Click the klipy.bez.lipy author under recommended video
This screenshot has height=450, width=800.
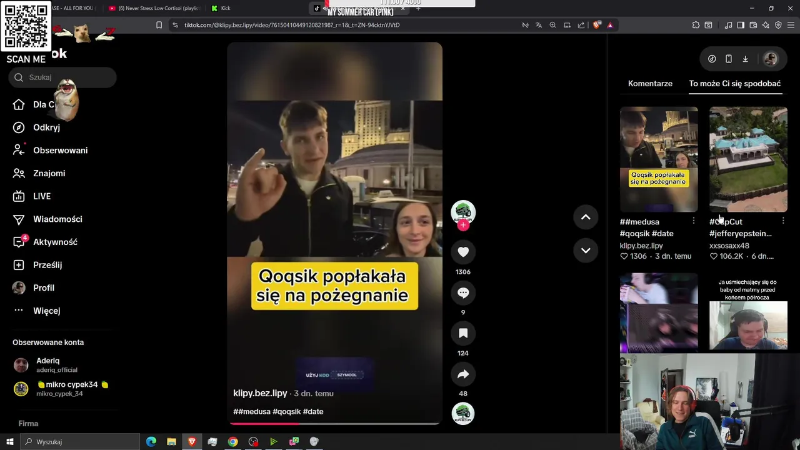tap(641, 246)
